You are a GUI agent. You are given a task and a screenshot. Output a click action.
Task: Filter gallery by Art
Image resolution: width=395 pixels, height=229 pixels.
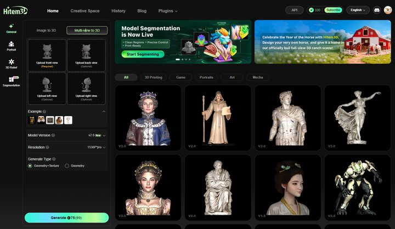232,77
